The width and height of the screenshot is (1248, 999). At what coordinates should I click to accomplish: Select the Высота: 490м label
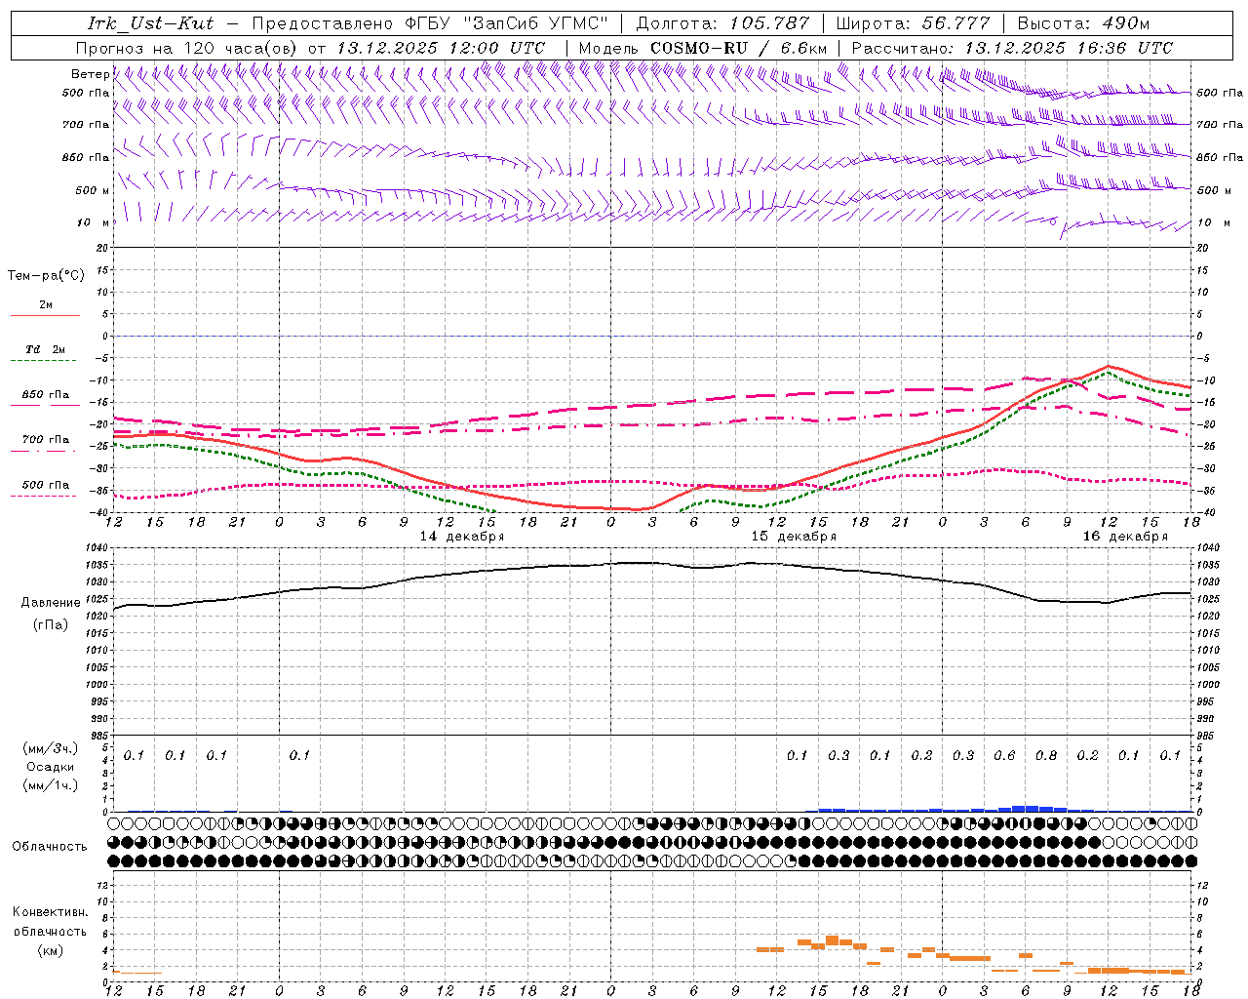[x=1083, y=23]
